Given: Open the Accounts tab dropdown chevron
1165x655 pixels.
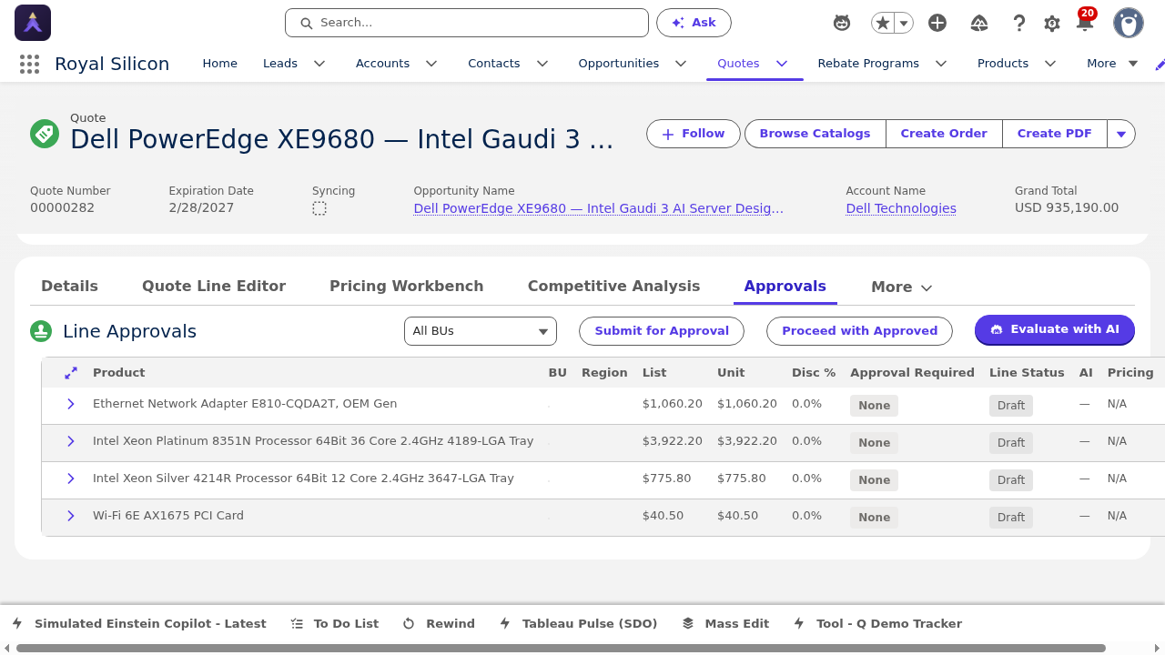Looking at the screenshot, I should (431, 64).
